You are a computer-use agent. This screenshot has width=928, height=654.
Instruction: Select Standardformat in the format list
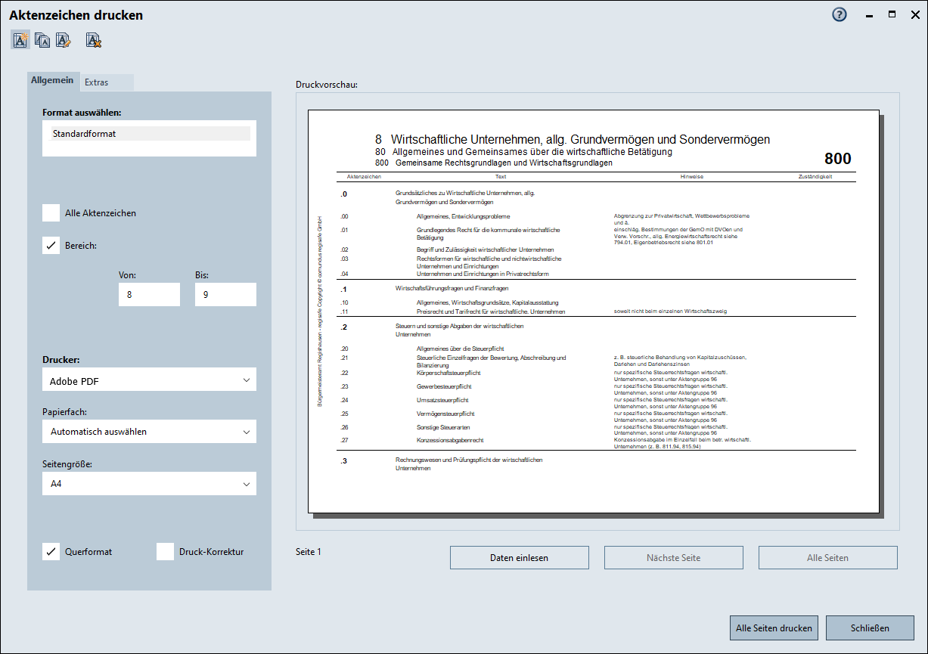(149, 134)
